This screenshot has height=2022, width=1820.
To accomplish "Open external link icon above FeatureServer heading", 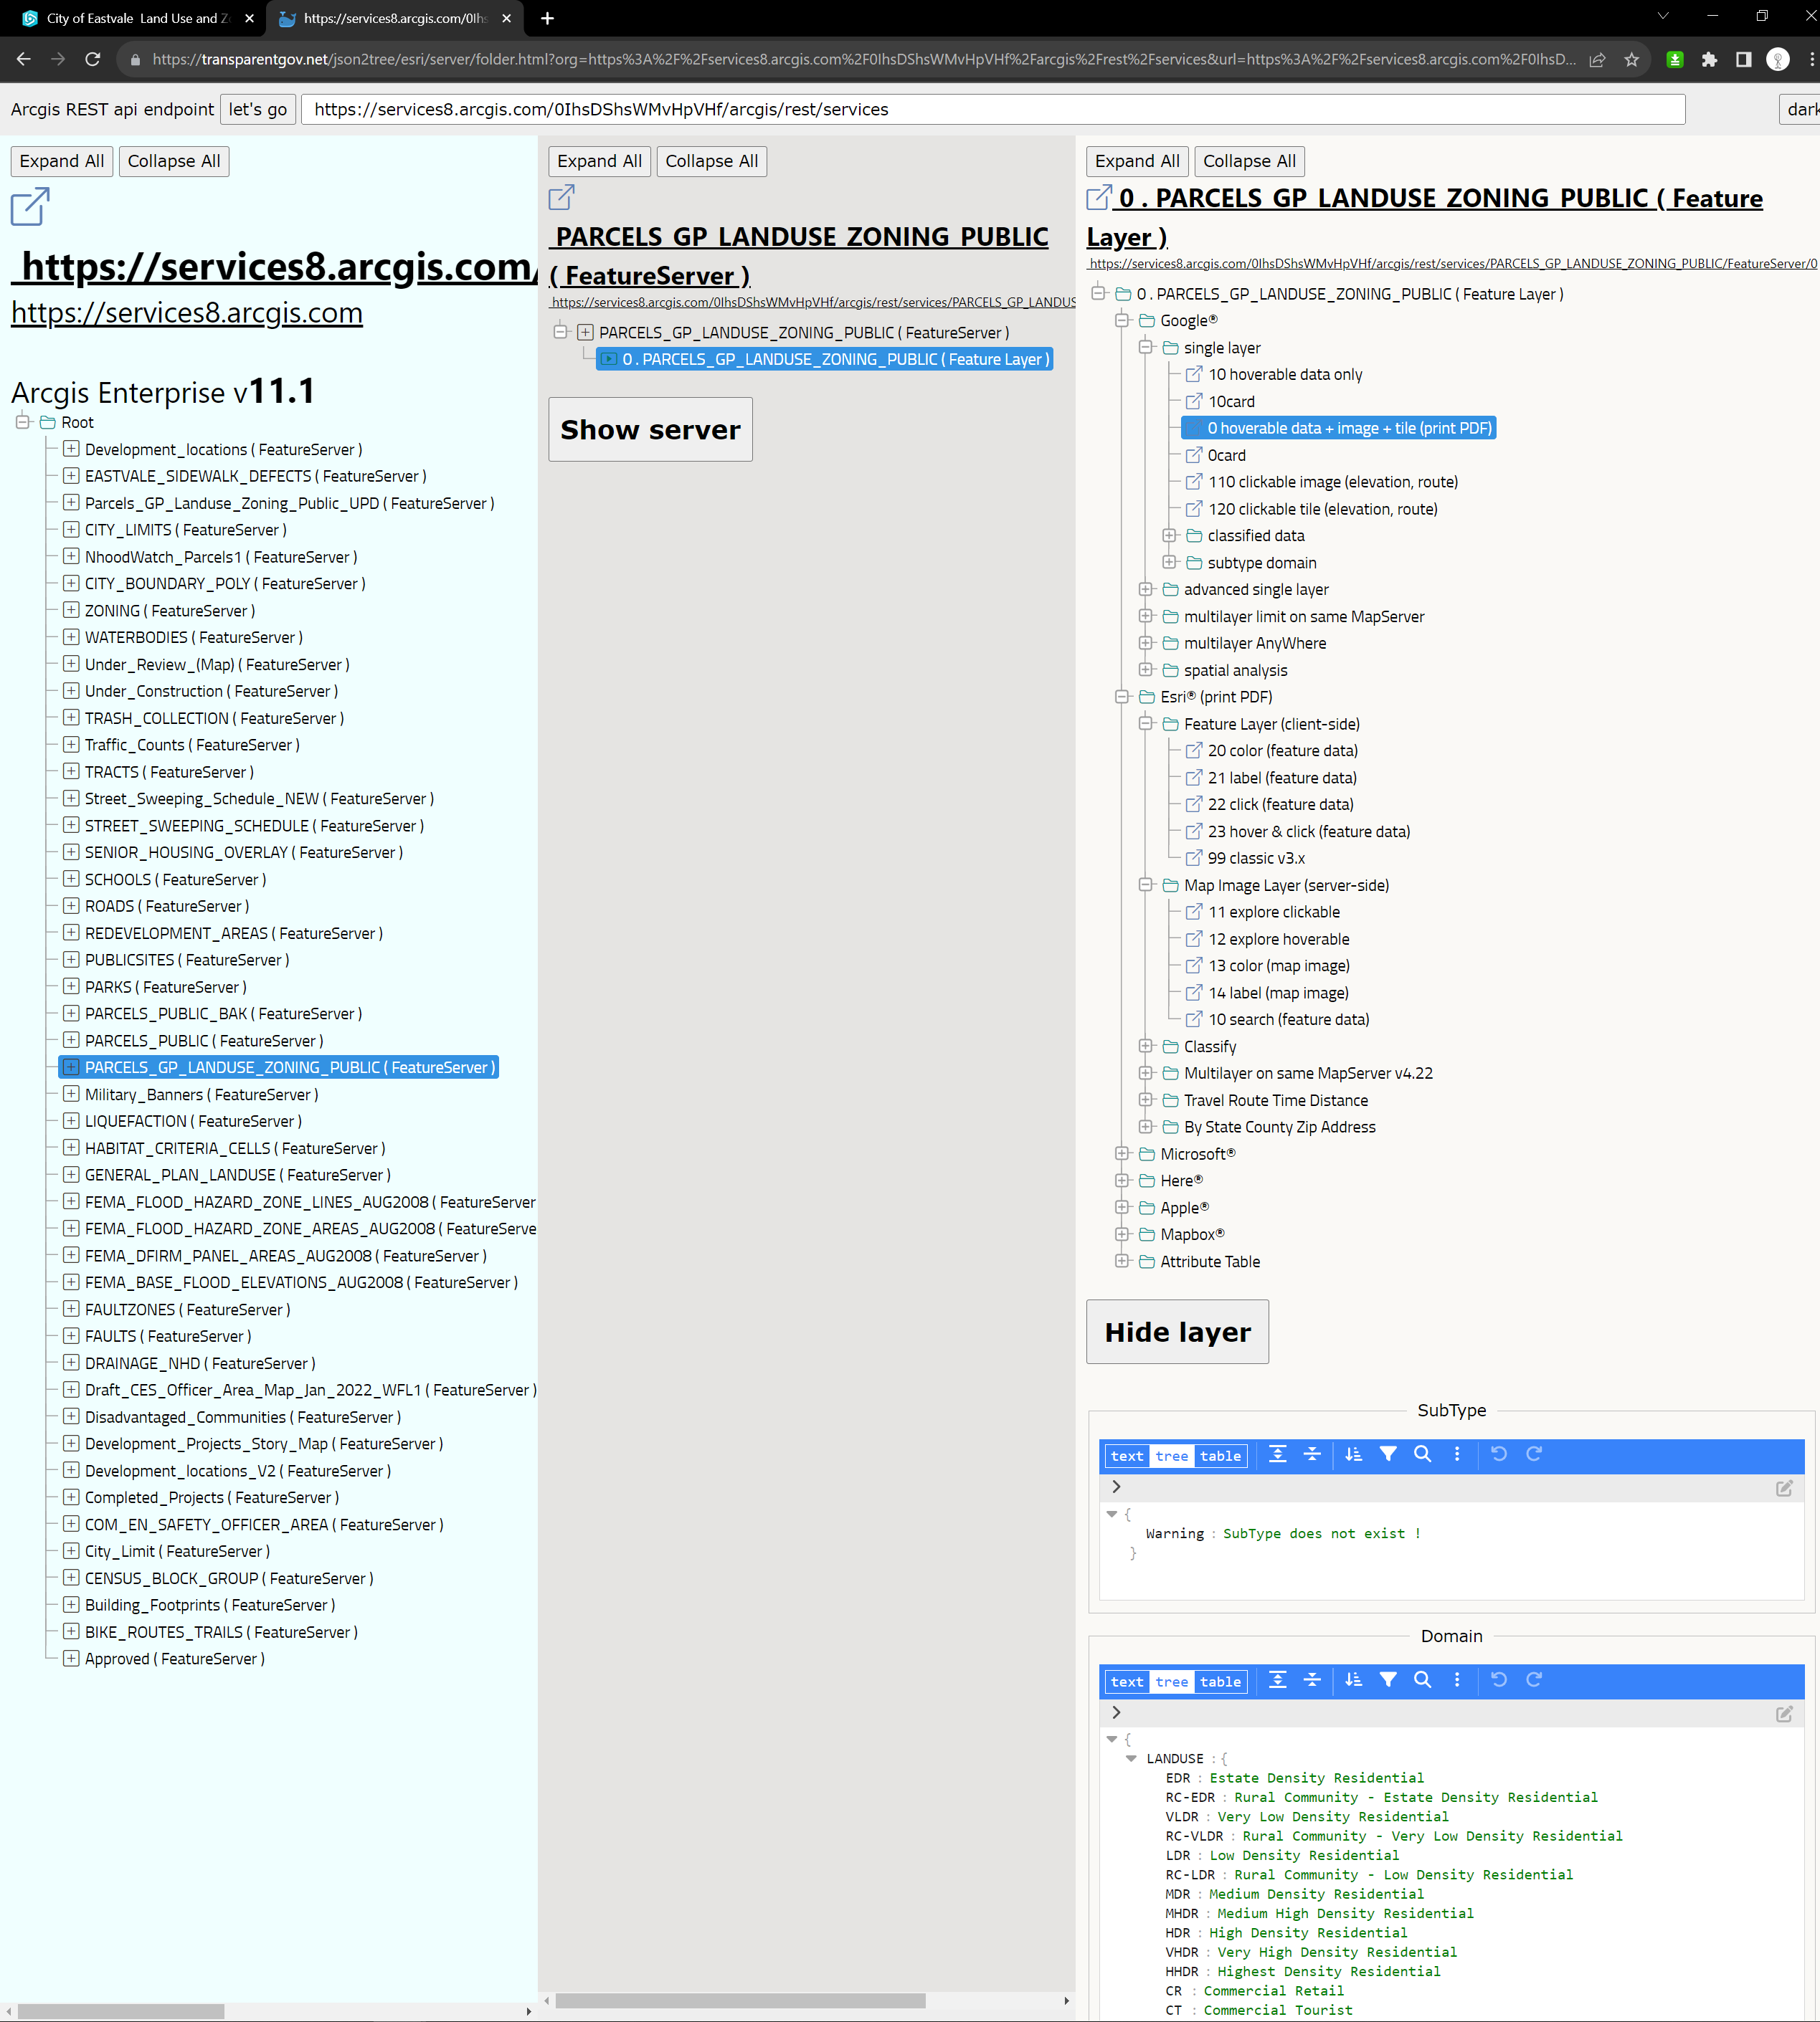I will coord(562,197).
